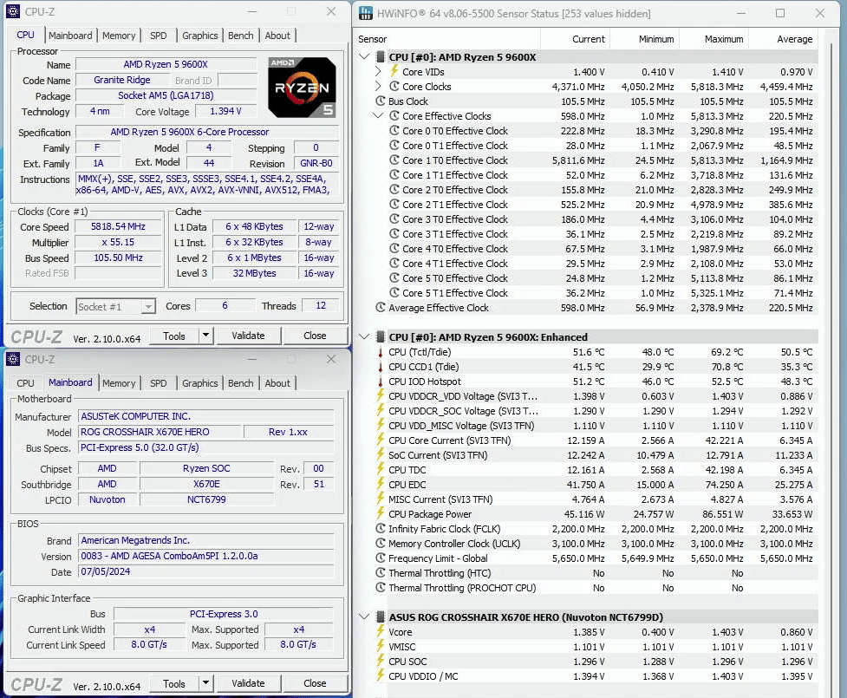Image resolution: width=847 pixels, height=698 pixels.
Task: Collapse the Core Effective Clocks subtree
Action: 378,115
